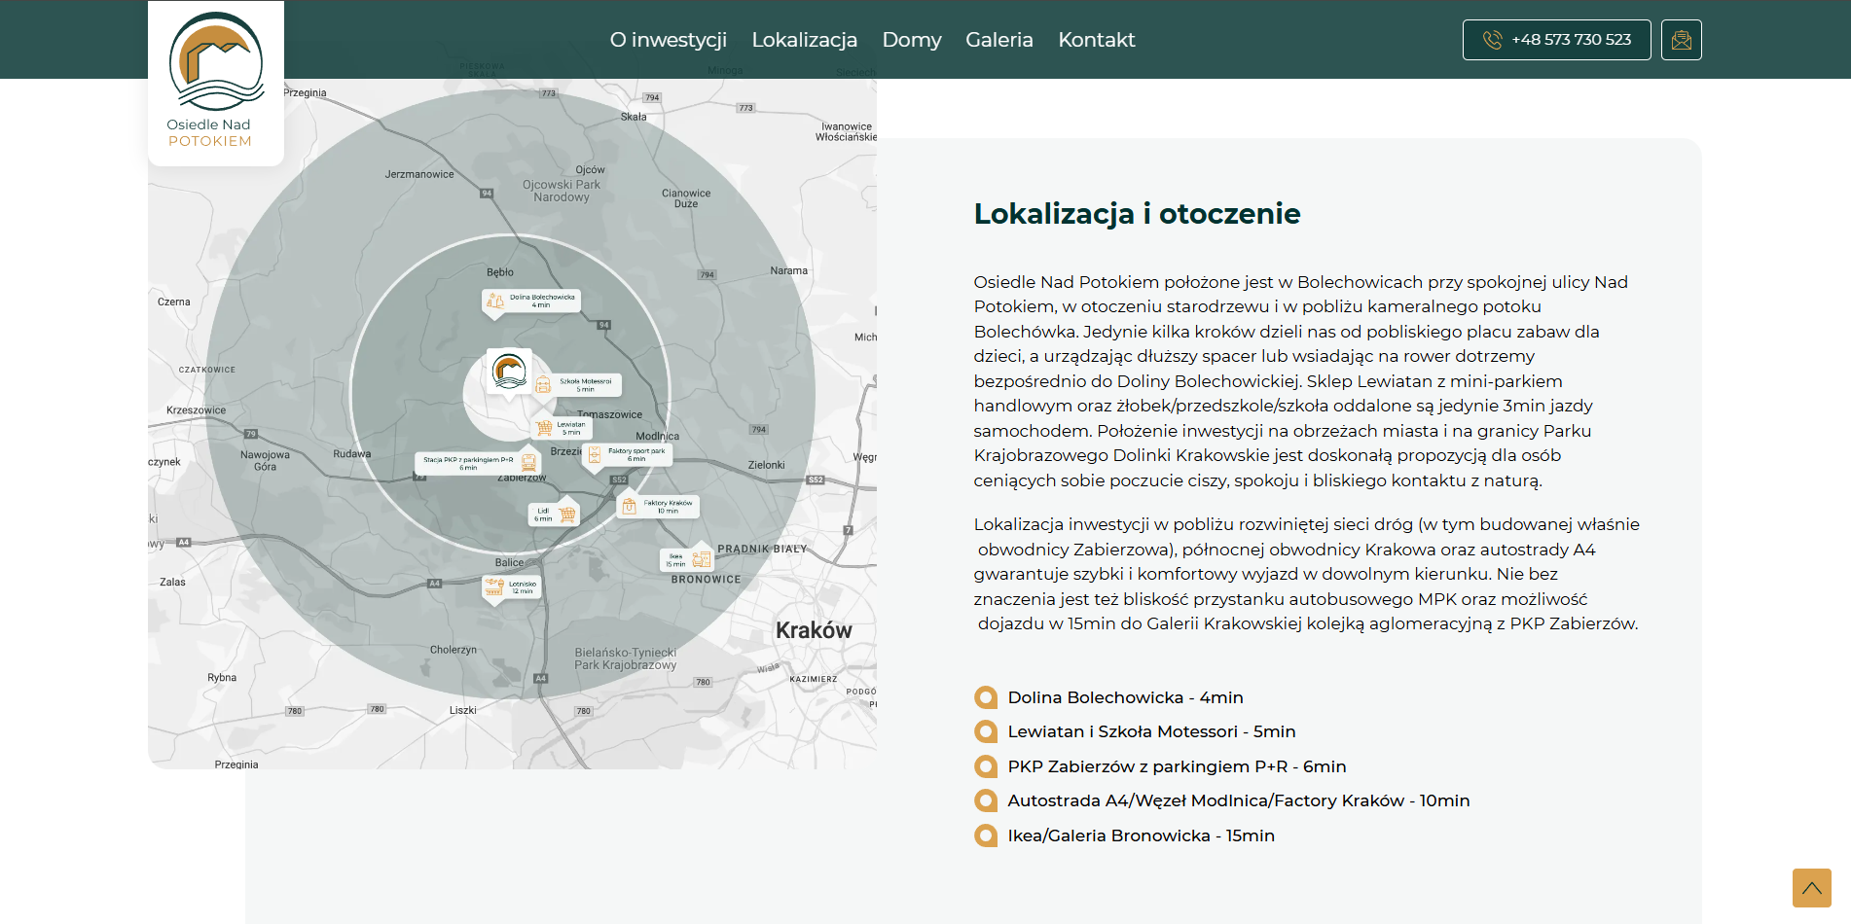Click the Dolina Bolechowicka map marker icon
The image size is (1851, 924).
(x=495, y=302)
